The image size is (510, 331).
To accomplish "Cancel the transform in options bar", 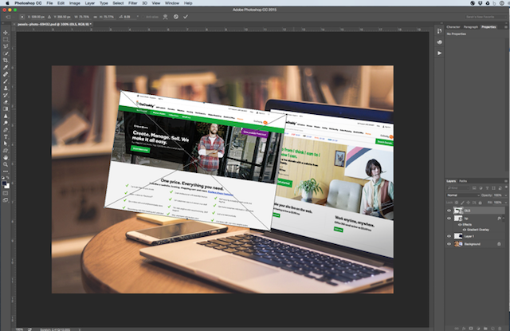I will 175,17.
